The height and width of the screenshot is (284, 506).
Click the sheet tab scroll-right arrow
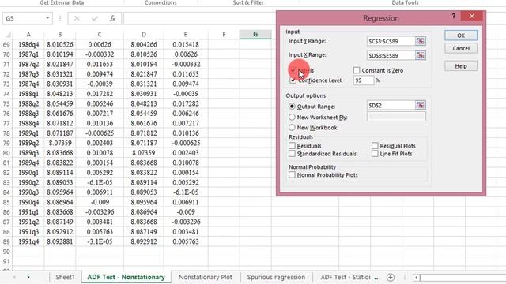coord(28,277)
